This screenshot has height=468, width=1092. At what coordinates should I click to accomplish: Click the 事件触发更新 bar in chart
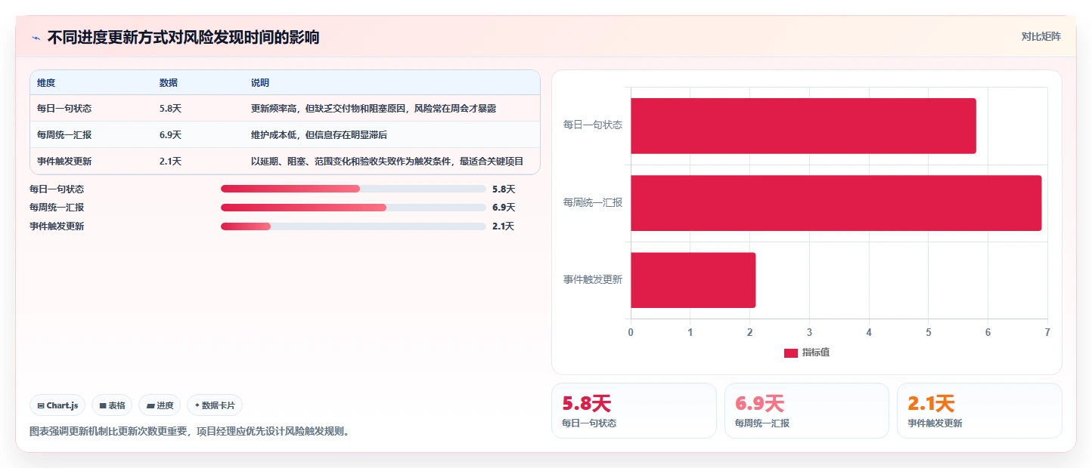click(x=693, y=280)
